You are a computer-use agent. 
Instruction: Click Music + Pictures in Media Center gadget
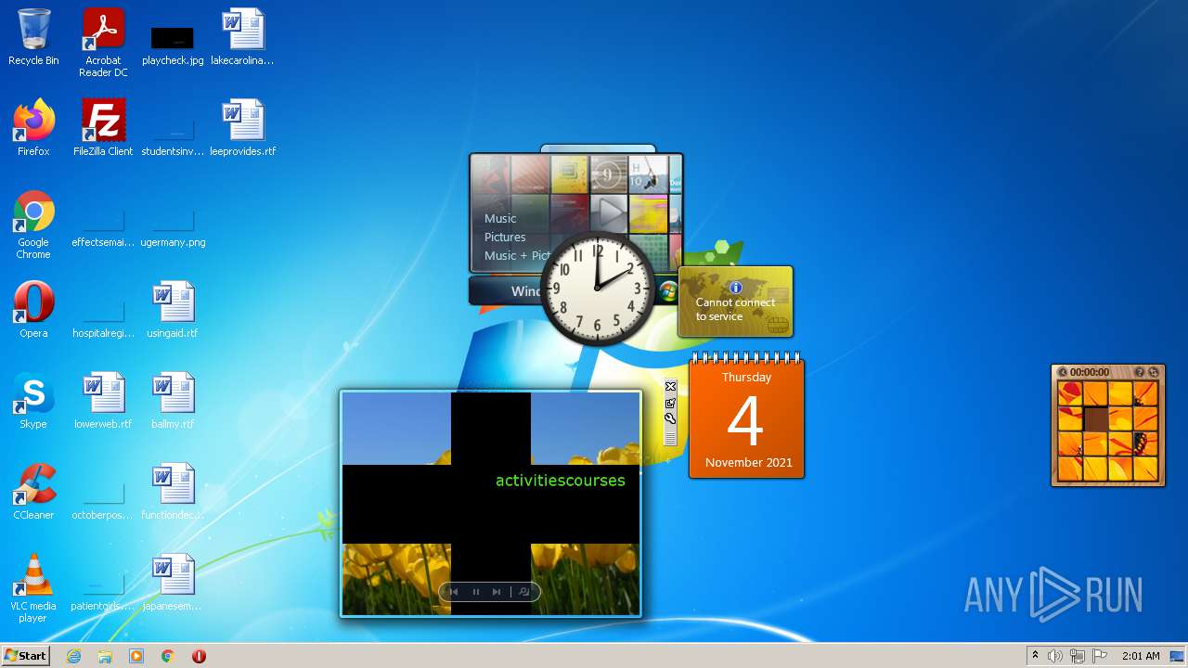point(517,255)
